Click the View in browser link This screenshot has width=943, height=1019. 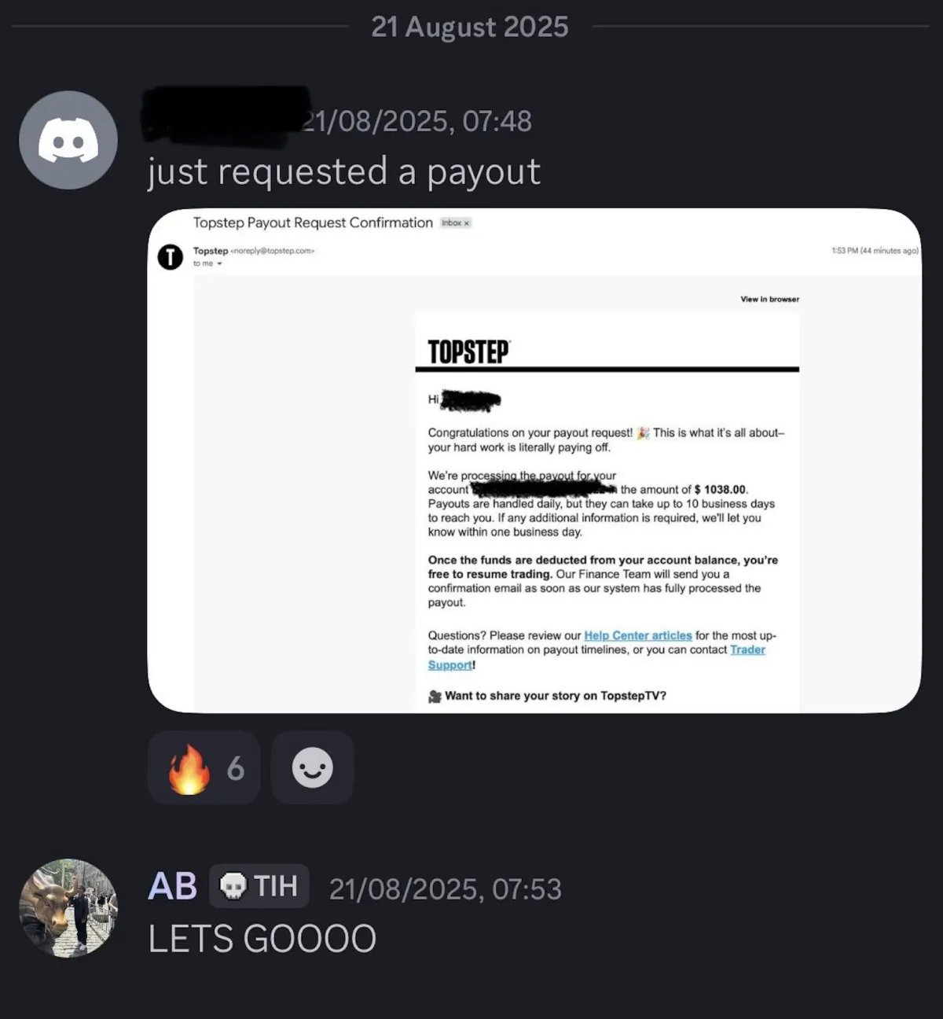[769, 299]
